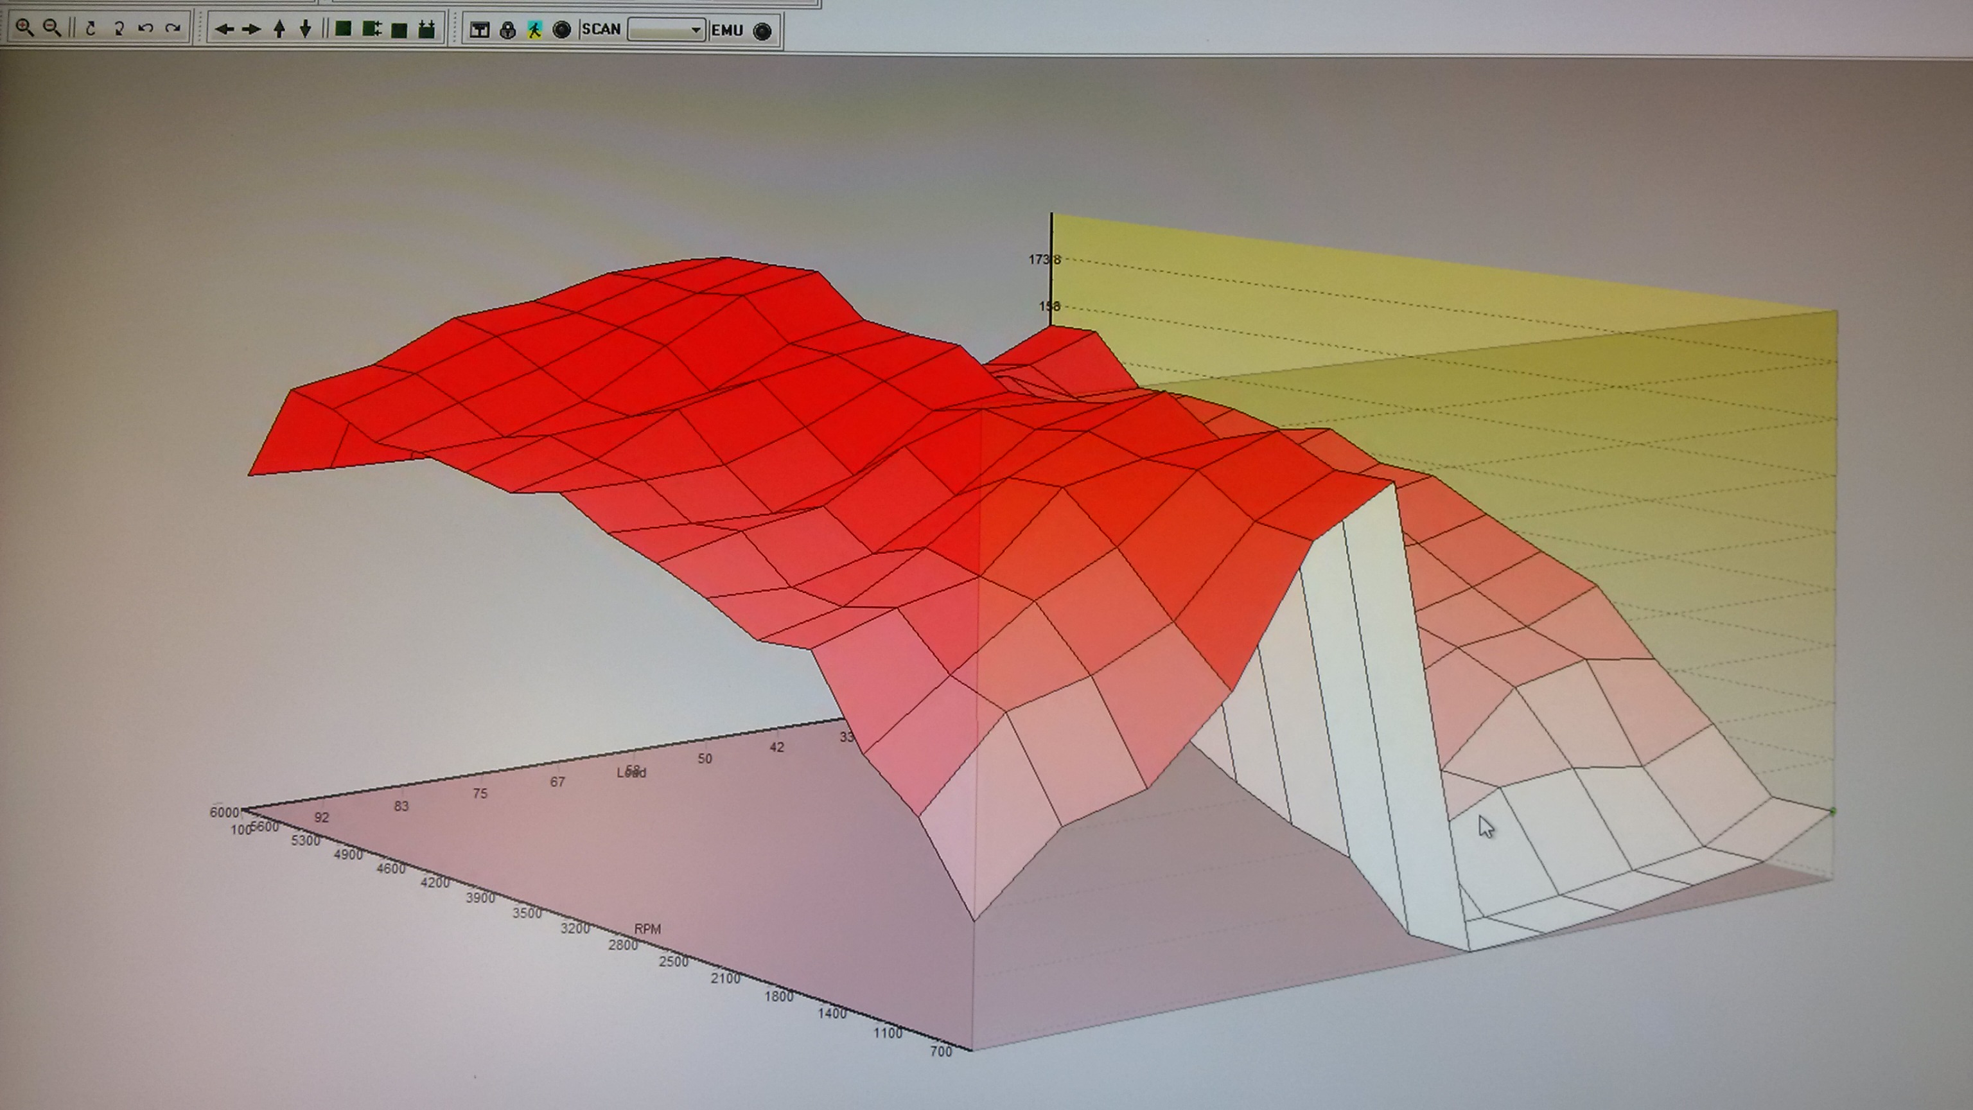Click the 42 load axis value
Image resolution: width=1973 pixels, height=1110 pixels.
[x=776, y=747]
